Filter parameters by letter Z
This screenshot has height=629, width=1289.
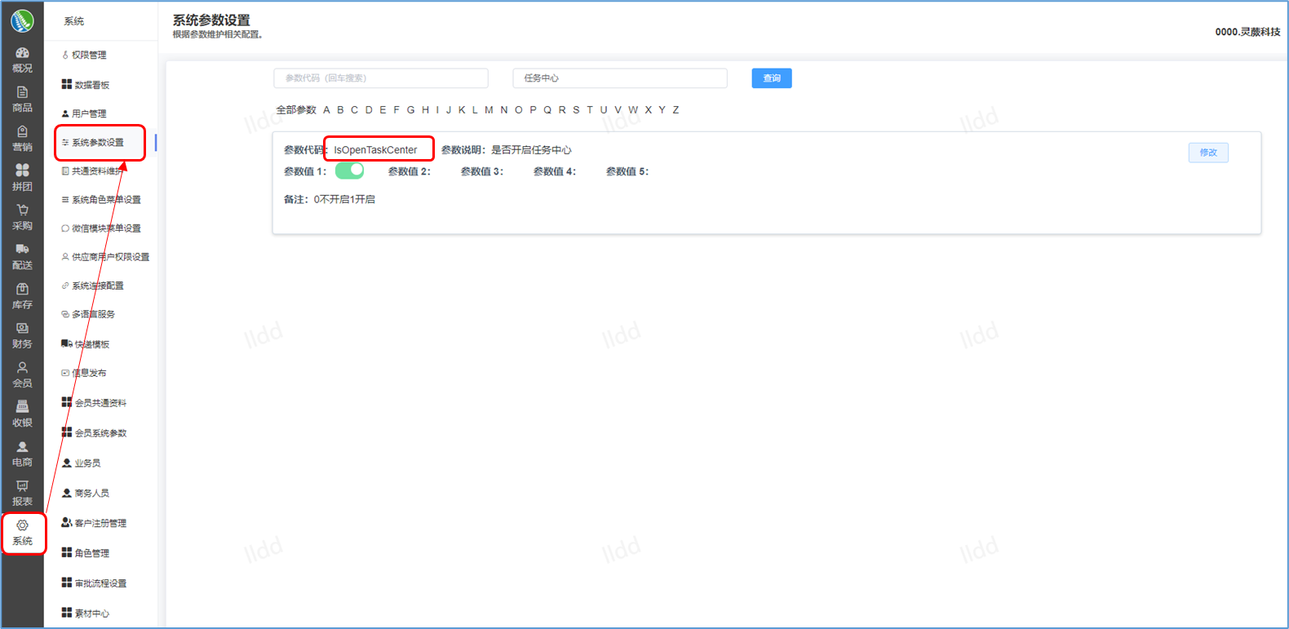[676, 110]
